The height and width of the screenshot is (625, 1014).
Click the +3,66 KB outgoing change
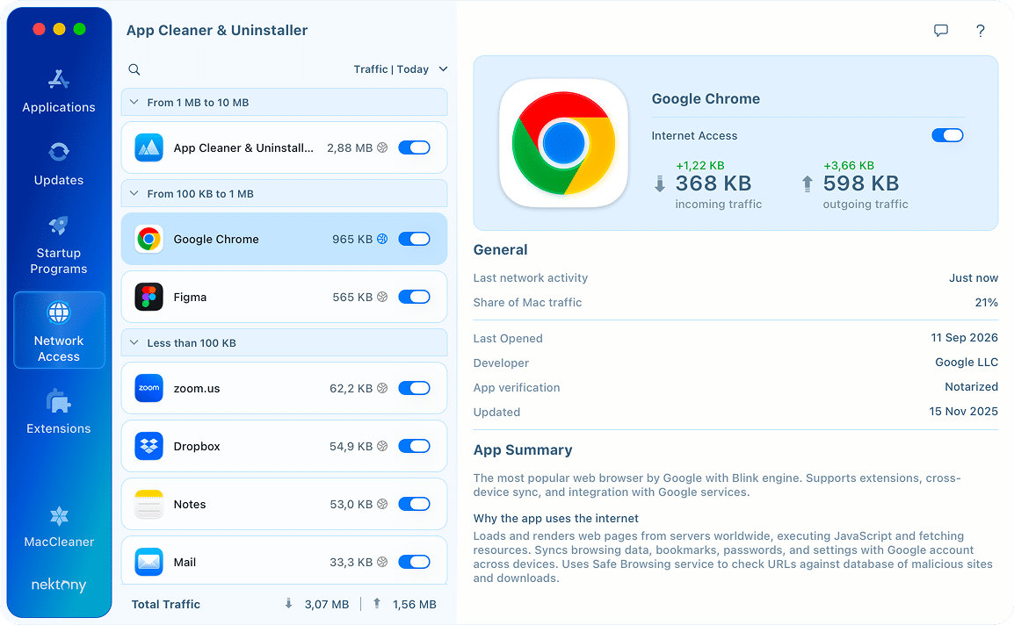click(x=849, y=165)
